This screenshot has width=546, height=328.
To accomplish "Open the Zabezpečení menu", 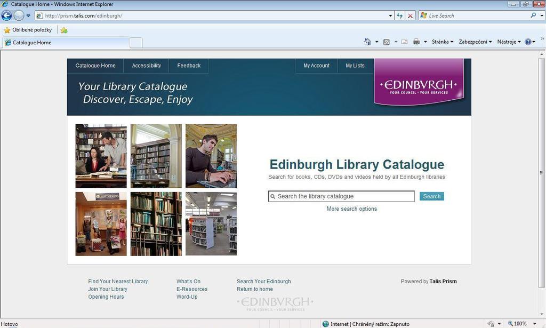I will 475,42.
